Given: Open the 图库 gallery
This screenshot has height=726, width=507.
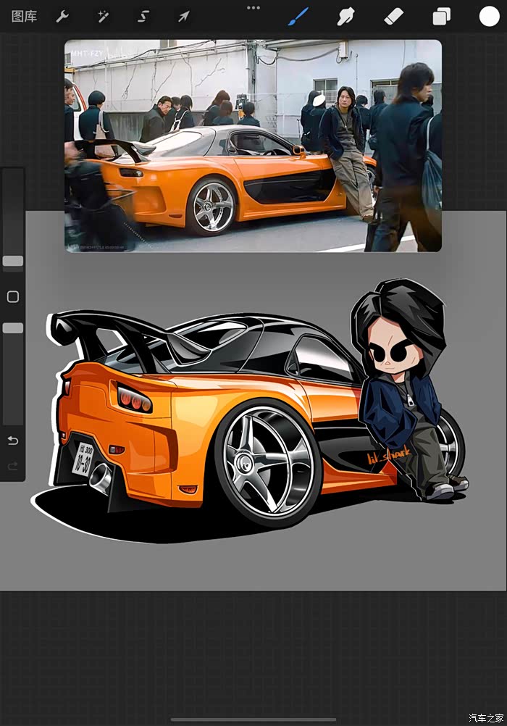Looking at the screenshot, I should pyautogui.click(x=24, y=17).
